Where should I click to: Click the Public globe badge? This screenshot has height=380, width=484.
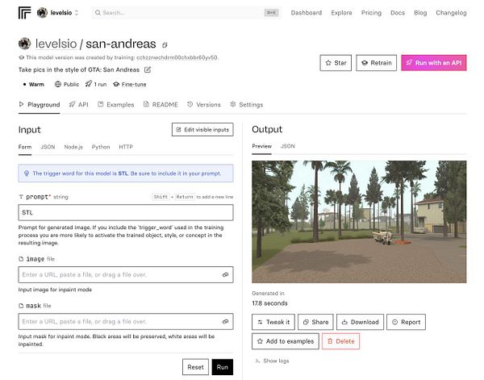67,84
